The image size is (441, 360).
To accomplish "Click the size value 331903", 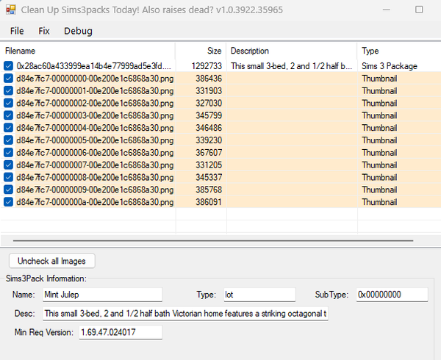I will (209, 91).
